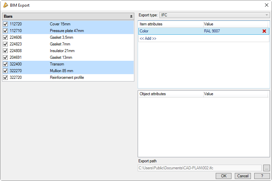
Task: Uncheck the Pressure plate 47mm checkbox
Action: click(5, 31)
